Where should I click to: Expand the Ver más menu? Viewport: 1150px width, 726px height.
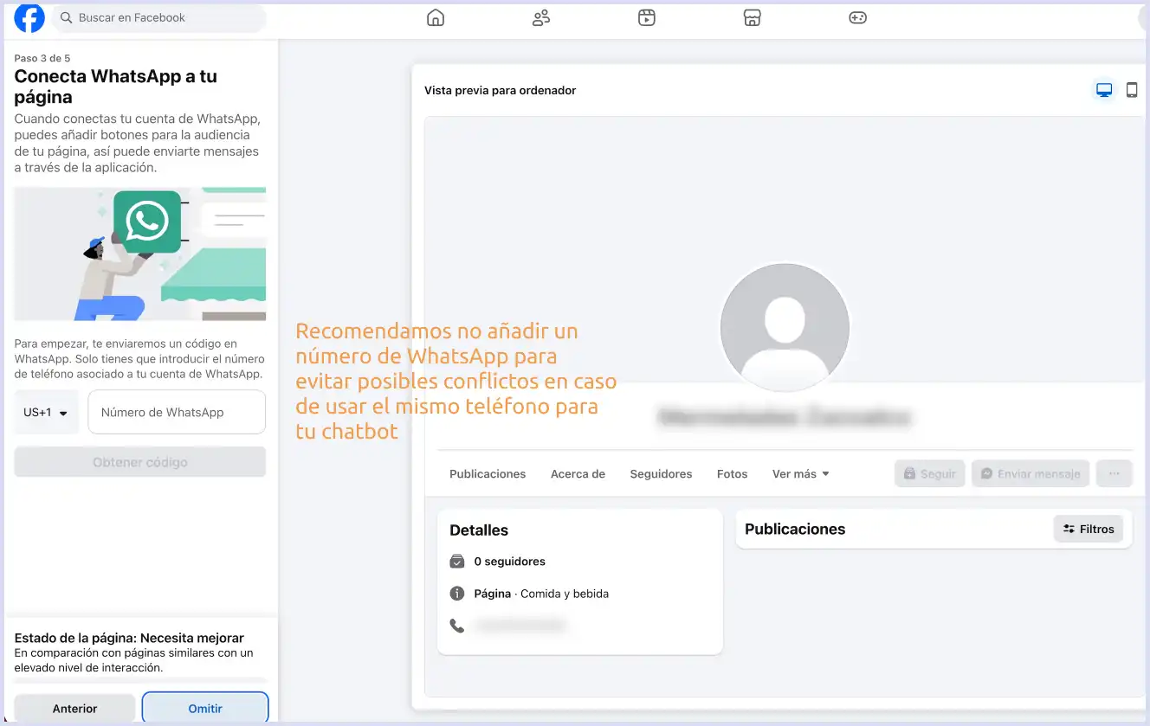click(x=801, y=474)
